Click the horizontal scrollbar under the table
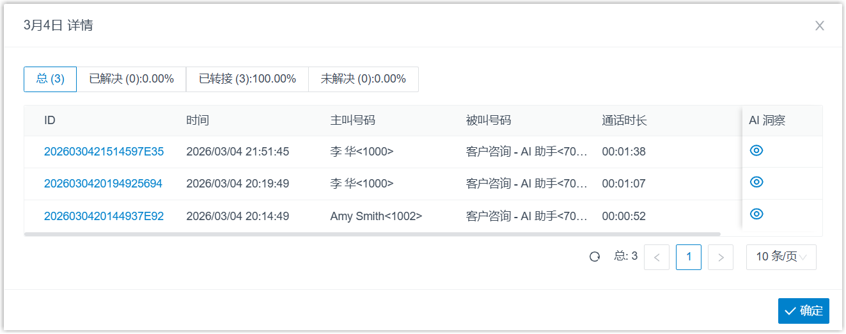The width and height of the screenshot is (846, 334). click(372, 235)
